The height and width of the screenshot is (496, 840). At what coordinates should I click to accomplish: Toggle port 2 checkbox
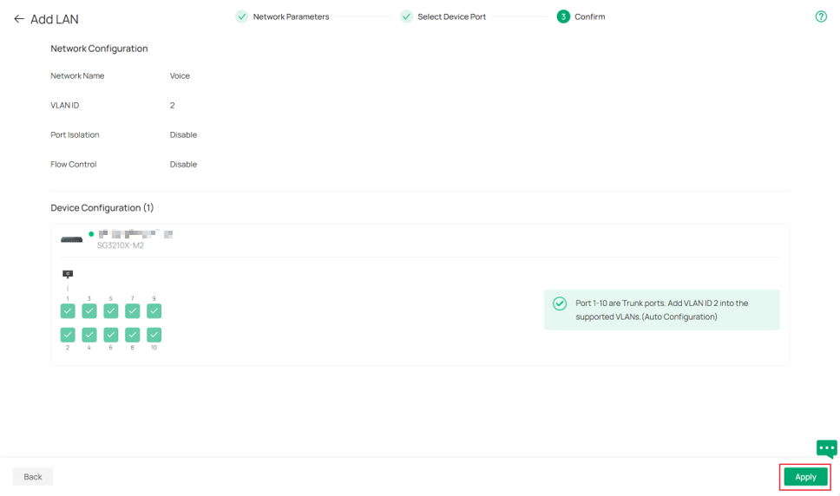(x=68, y=335)
